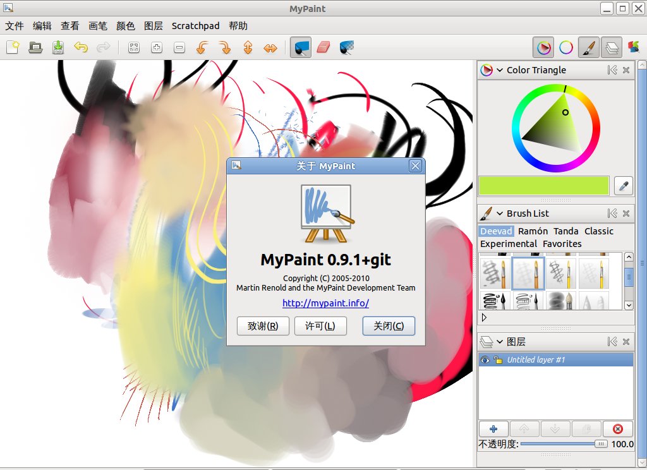Screen dimensions: 647x470
Task: Open the 文件 menu
Action: [15, 26]
